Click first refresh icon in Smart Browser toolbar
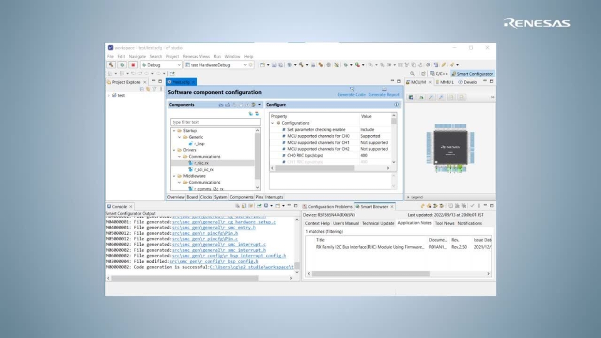Viewport: 601px width, 338px height. tap(423, 206)
